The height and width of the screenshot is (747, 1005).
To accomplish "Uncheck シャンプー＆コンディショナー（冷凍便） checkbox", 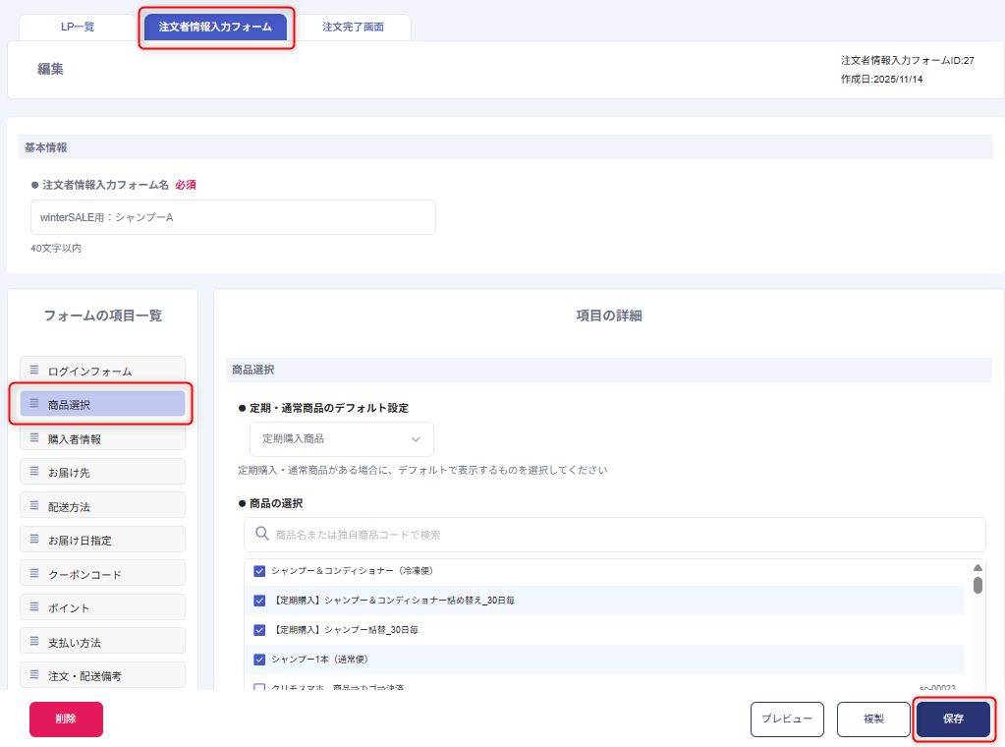I will [259, 571].
